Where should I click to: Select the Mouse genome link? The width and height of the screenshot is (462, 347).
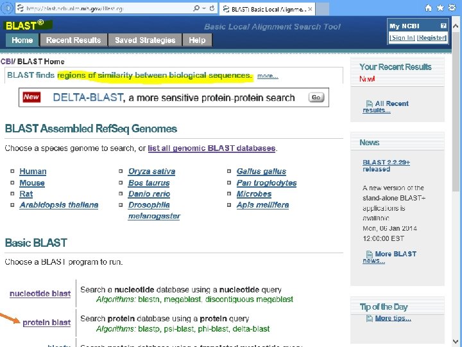[32, 183]
